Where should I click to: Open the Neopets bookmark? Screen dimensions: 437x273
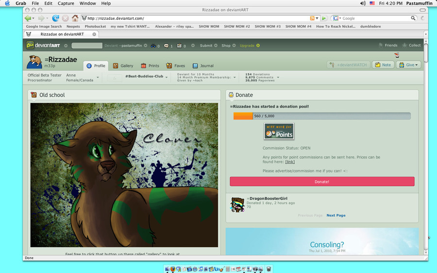[x=73, y=27]
